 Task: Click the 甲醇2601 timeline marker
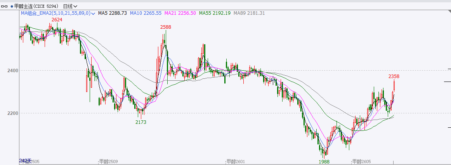point(236,161)
